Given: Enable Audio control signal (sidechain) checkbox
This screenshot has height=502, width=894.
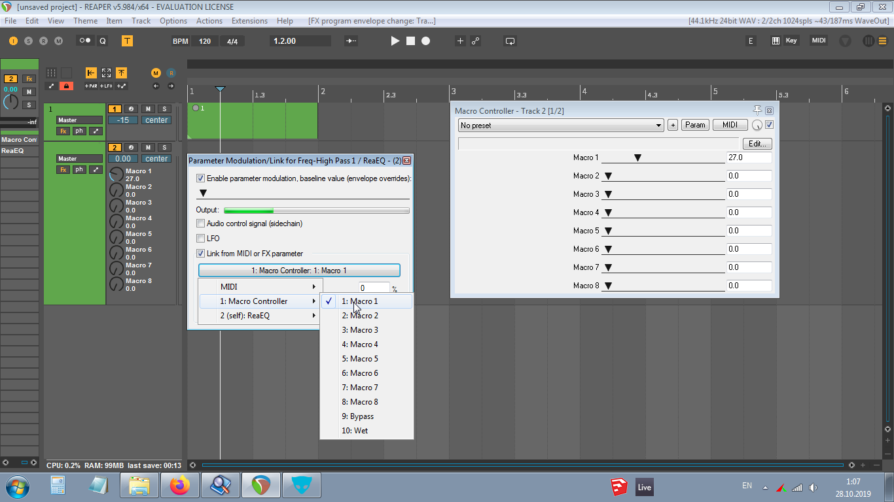Looking at the screenshot, I should [200, 224].
